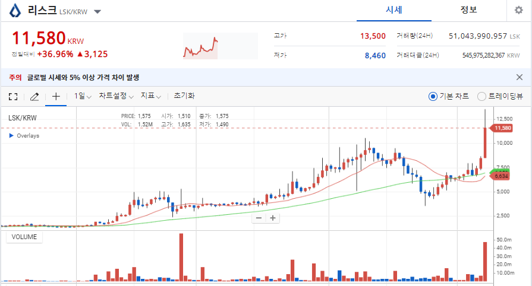Zoom in chart with plus button
532x286 pixels.
tap(272, 218)
